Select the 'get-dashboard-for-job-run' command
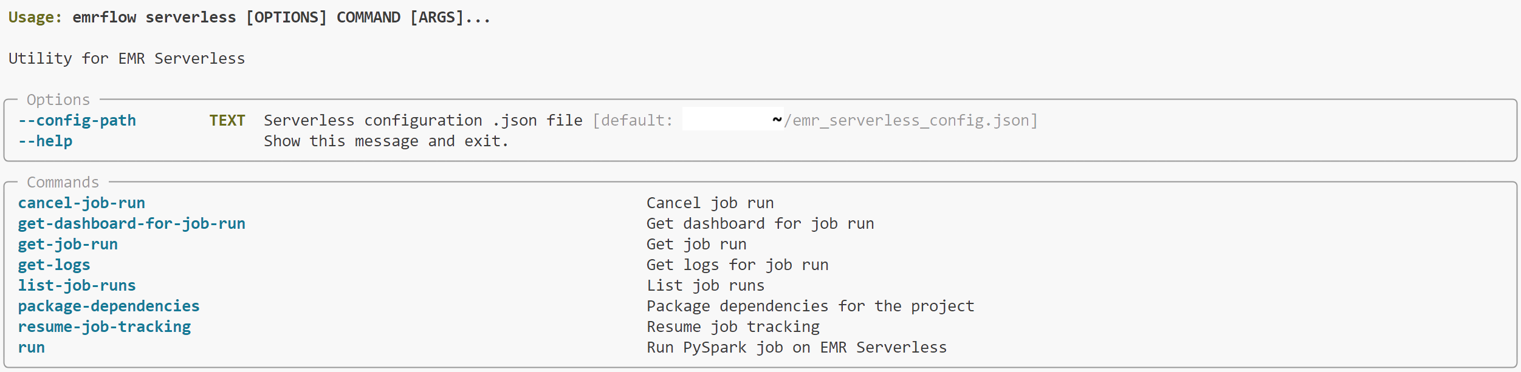Image resolution: width=1521 pixels, height=372 pixels. (132, 224)
